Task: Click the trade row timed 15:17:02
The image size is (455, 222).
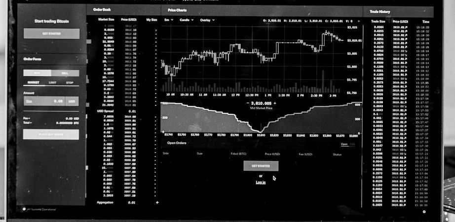Action: [x=401, y=182]
